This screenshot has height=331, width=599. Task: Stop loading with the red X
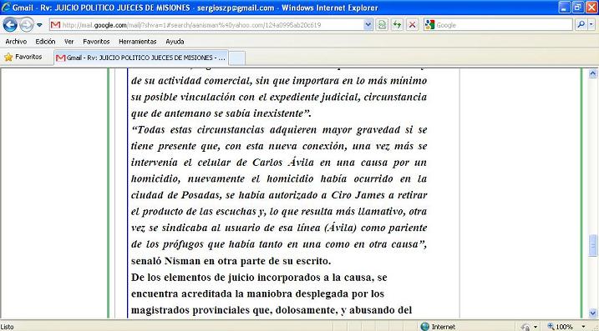pos(412,25)
